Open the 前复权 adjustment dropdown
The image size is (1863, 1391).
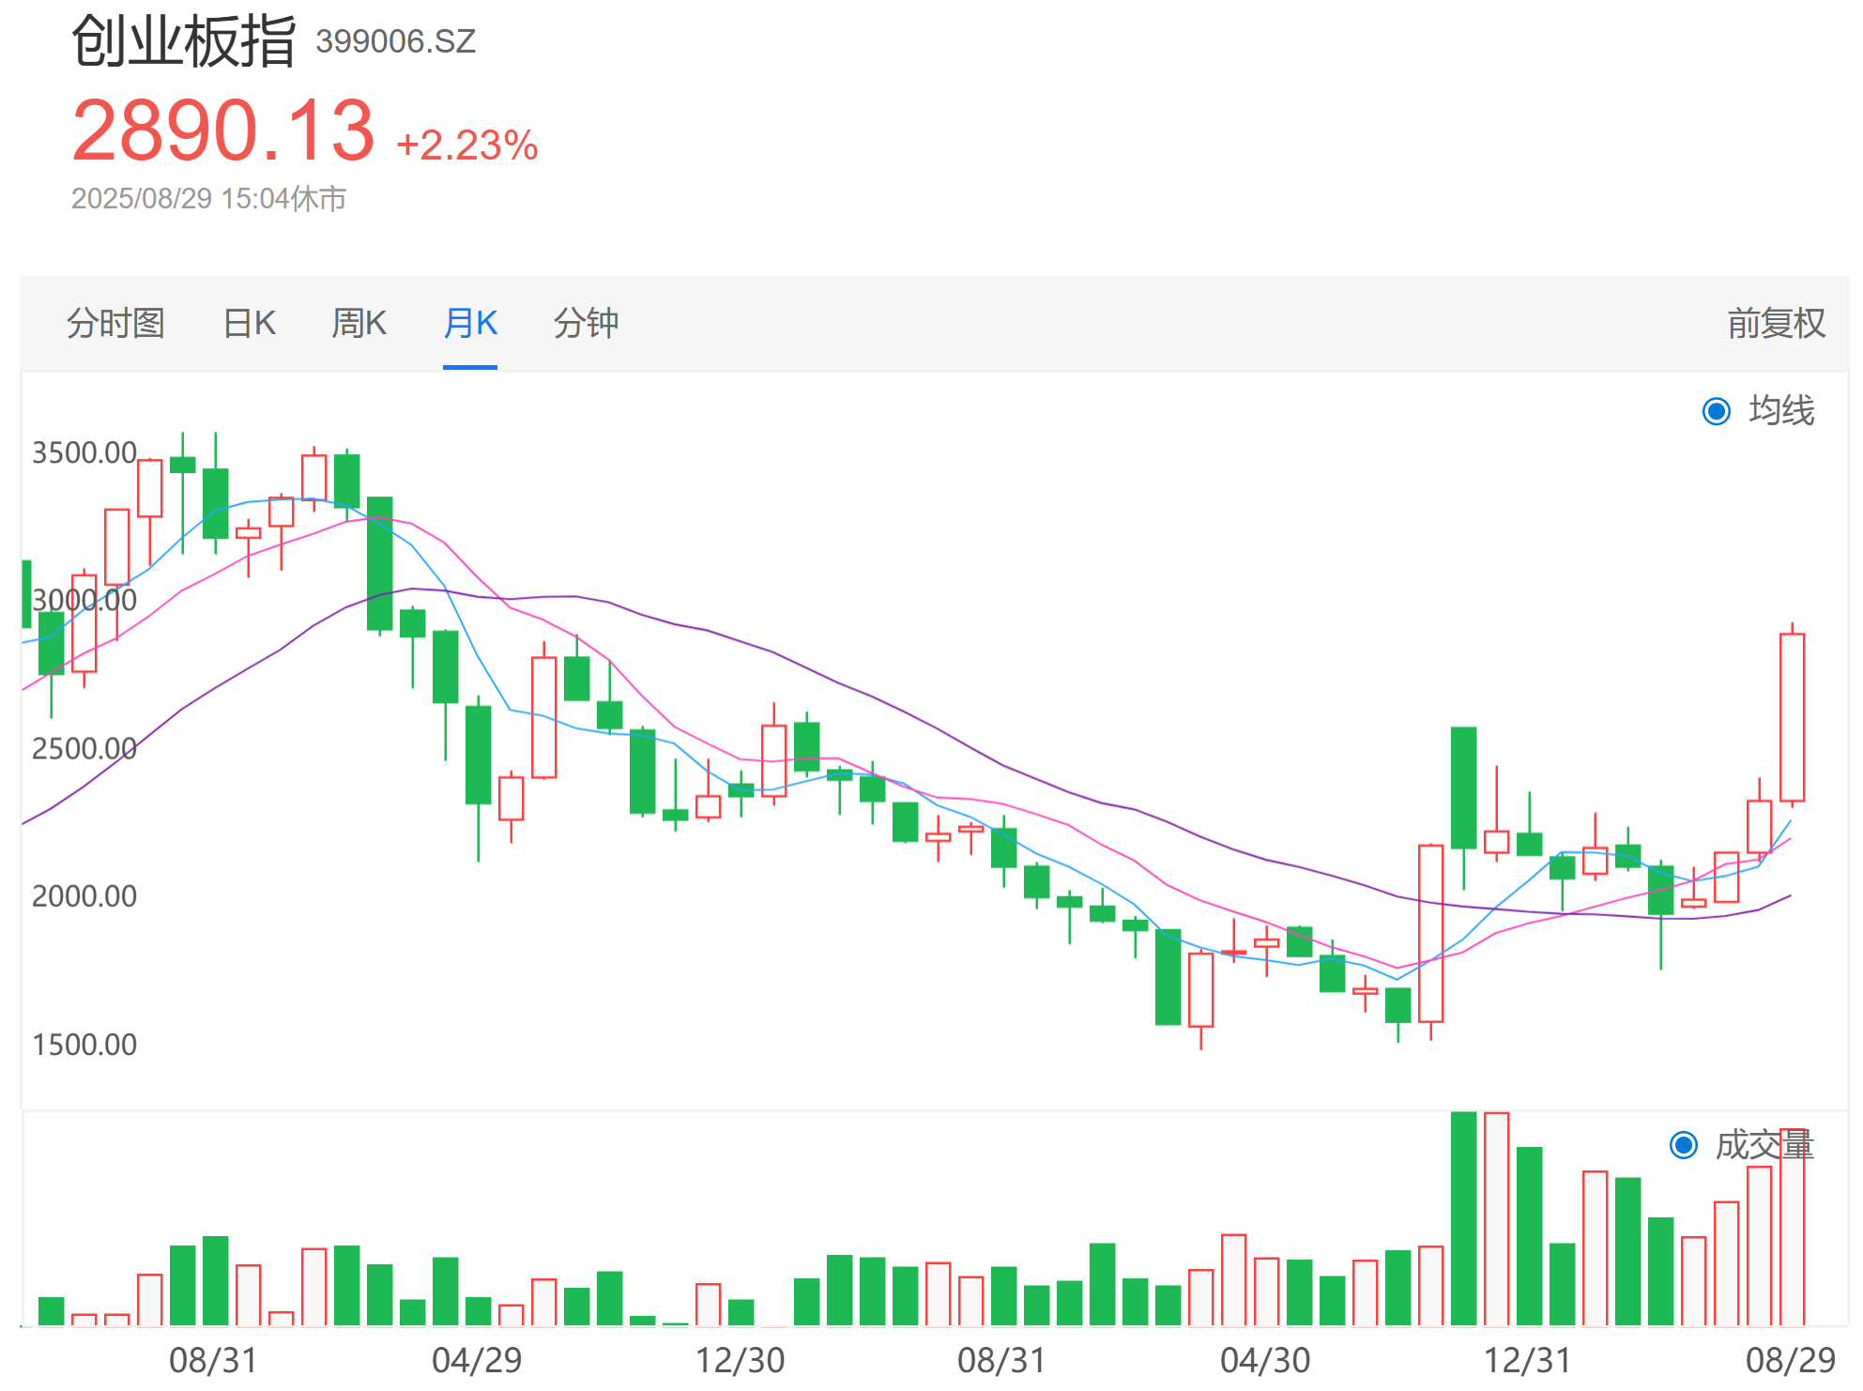click(1777, 324)
